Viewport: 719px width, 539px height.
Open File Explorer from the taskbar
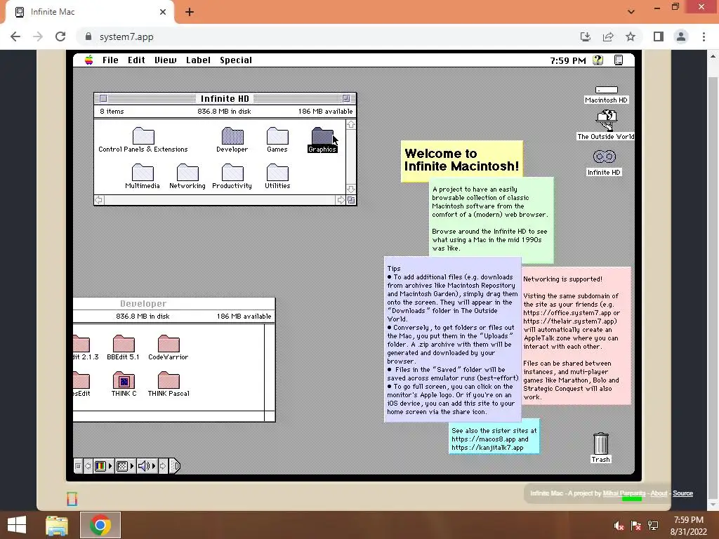click(57, 525)
